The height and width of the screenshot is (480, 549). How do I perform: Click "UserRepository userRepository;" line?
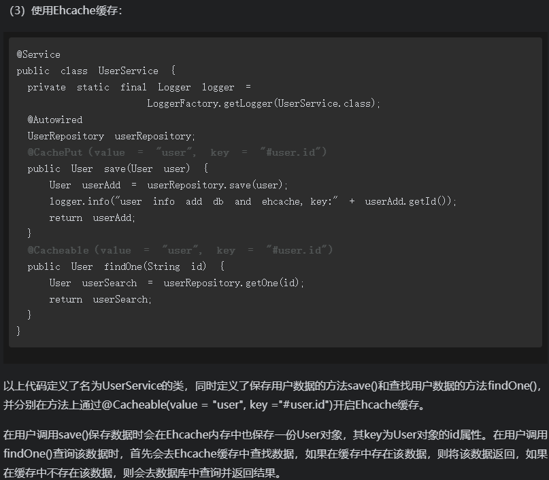pyautogui.click(x=112, y=136)
